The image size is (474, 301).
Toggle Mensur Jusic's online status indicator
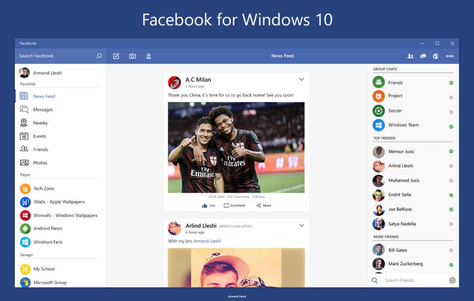[x=451, y=151]
